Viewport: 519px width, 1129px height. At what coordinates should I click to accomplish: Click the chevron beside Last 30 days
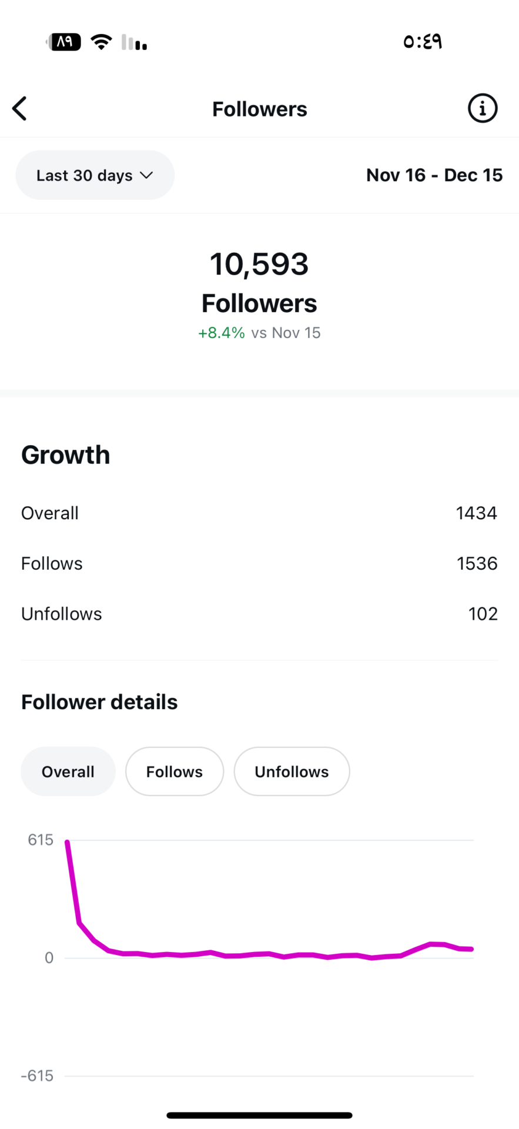(x=146, y=175)
